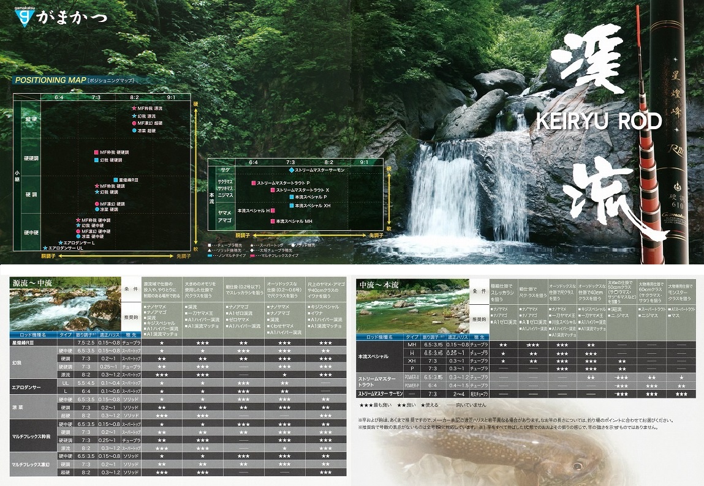Click the ヤマメ アマゴ row label
Screen dimensions: 704x486
(x=225, y=217)
